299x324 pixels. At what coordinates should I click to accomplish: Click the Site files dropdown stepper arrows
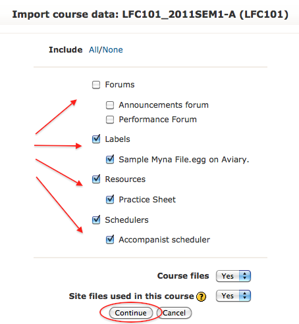click(x=245, y=296)
